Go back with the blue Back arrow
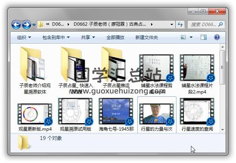The height and width of the screenshot is (163, 236). coord(16,25)
